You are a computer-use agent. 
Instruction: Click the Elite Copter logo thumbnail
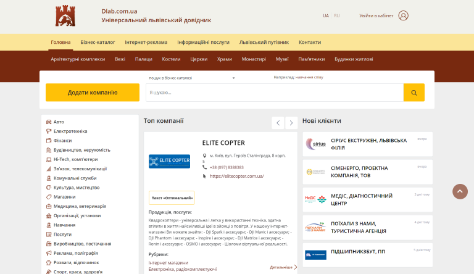click(169, 162)
